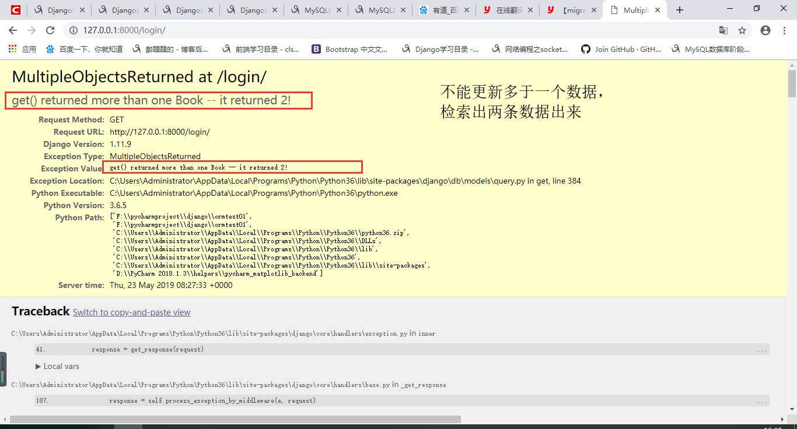Click line 41 response = get_response(request)
This screenshot has height=429, width=797.
(x=148, y=349)
